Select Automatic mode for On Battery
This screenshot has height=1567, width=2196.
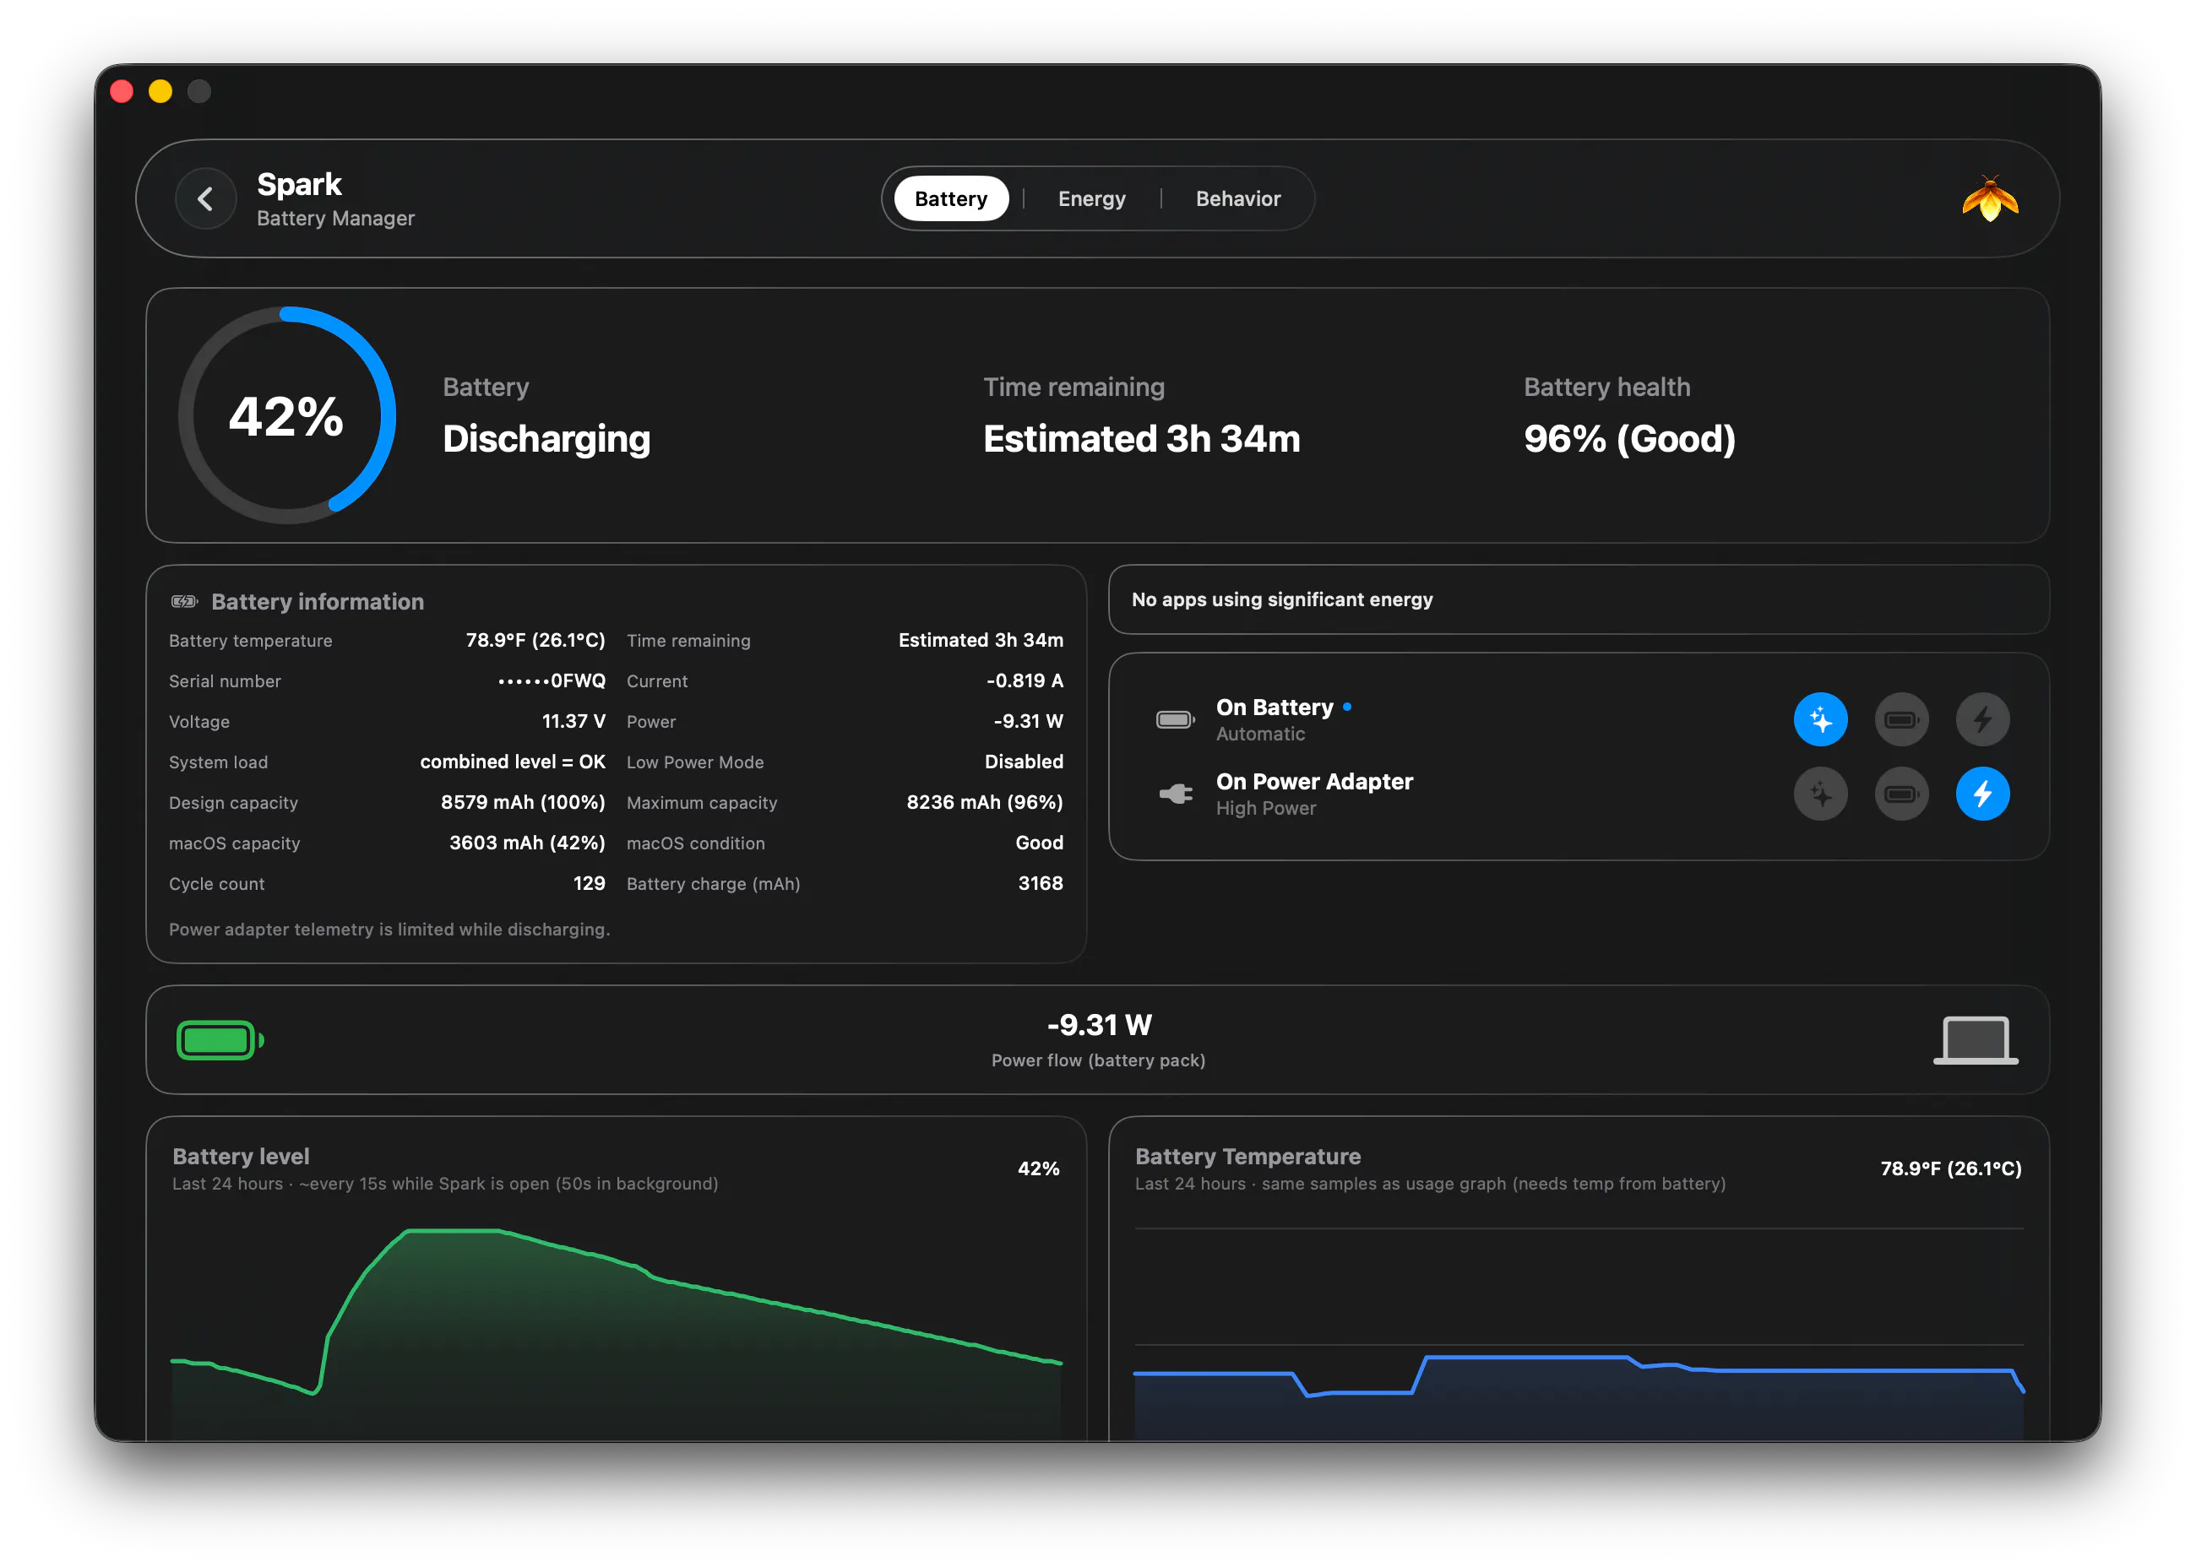point(1819,718)
